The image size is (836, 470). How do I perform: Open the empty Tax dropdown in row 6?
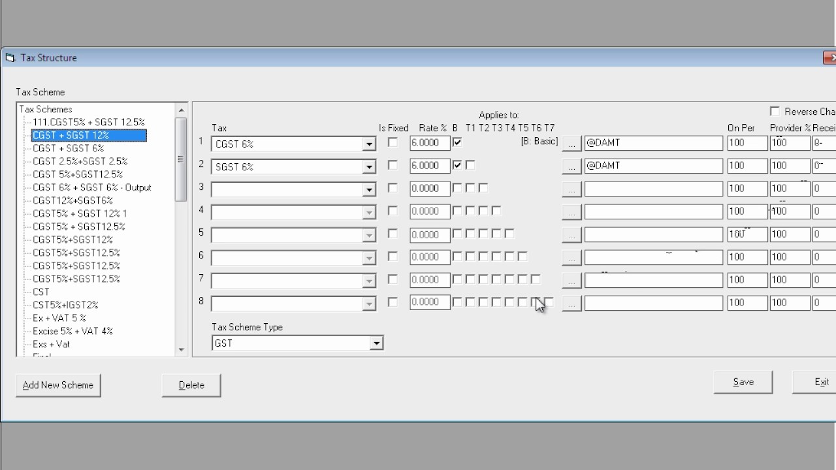[x=369, y=258]
